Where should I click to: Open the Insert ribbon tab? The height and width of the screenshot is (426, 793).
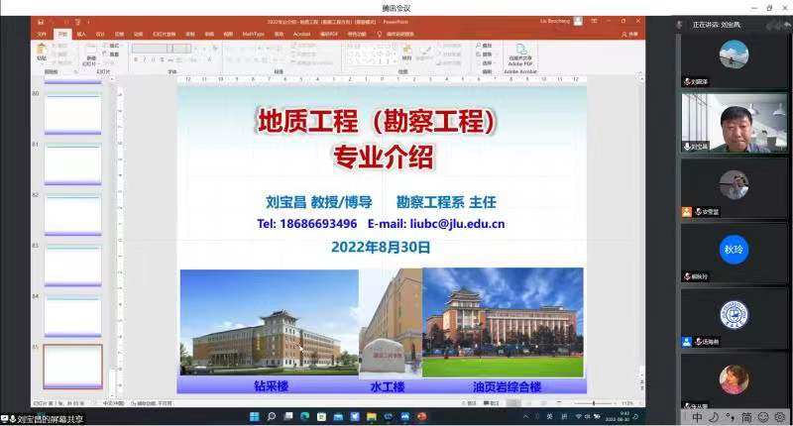coord(81,33)
